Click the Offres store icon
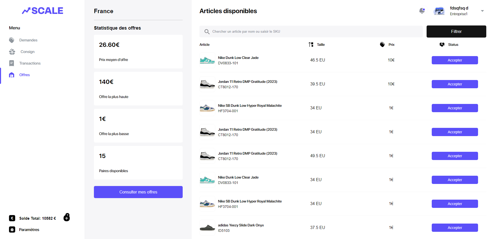The height and width of the screenshot is (239, 494). click(12, 75)
